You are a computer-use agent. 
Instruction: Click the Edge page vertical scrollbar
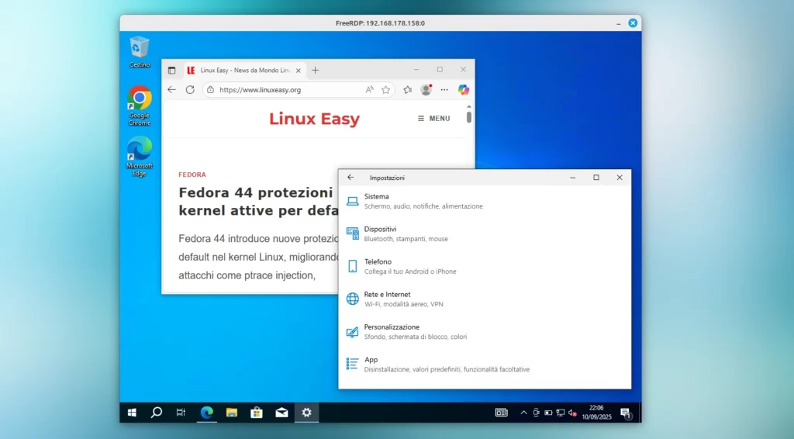469,117
